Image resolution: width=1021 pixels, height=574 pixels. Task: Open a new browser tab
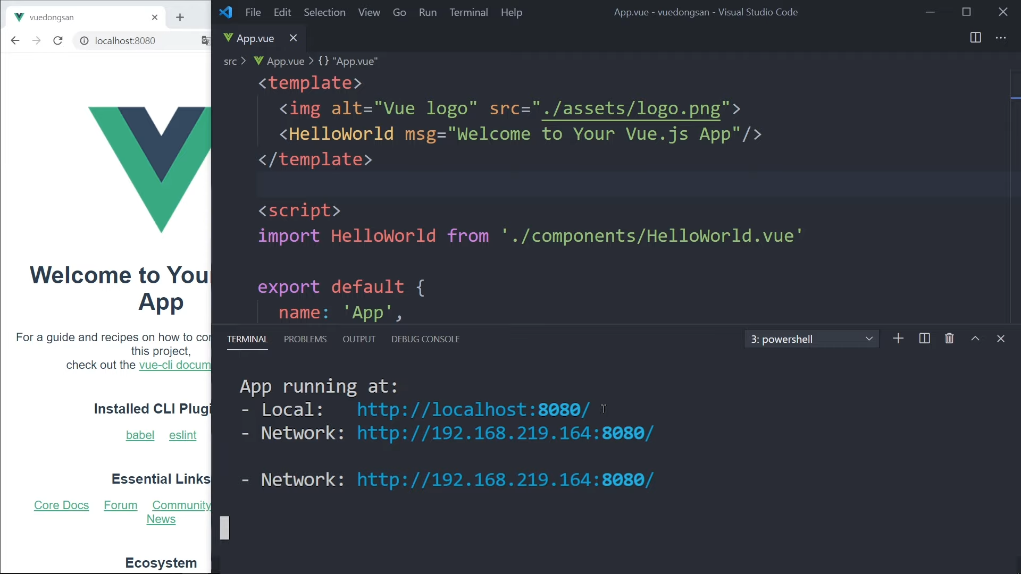pyautogui.click(x=180, y=18)
